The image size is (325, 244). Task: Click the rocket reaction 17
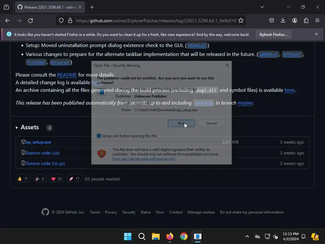click(74, 179)
